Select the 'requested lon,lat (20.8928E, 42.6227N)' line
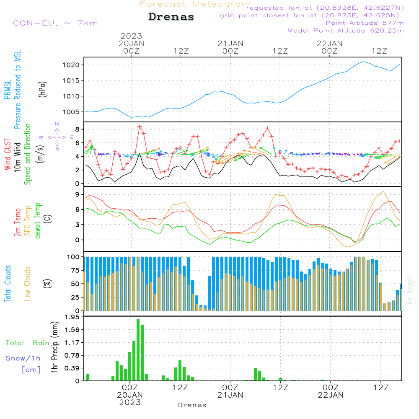The height and width of the screenshot is (419, 419). [325, 8]
